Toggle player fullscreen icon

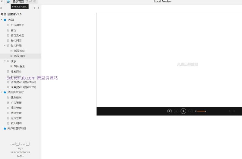pyautogui.click(x=234, y=111)
